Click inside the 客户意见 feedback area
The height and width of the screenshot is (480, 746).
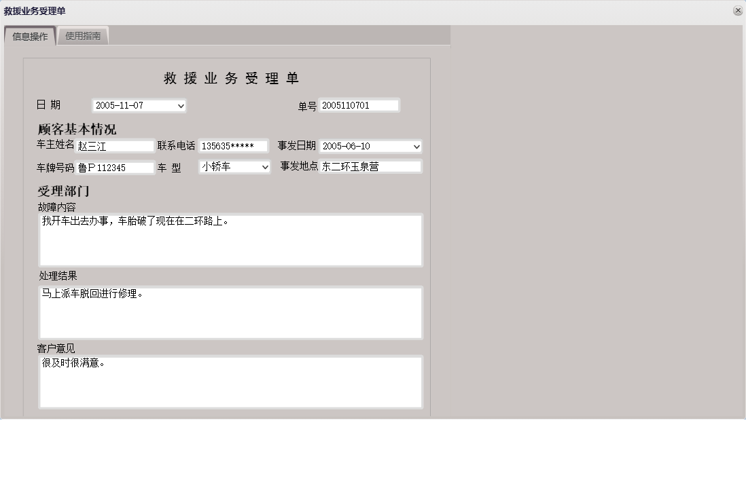(x=230, y=381)
